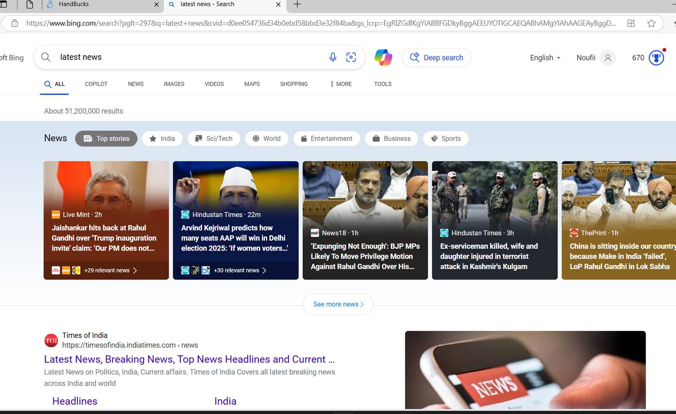Screen dimensions: 676x414
Task: Select the India news filter chip
Action: (162, 139)
